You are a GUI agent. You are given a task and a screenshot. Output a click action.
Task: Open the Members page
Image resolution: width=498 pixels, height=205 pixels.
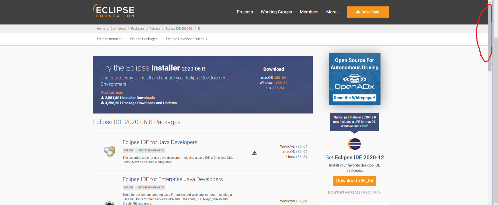(309, 12)
